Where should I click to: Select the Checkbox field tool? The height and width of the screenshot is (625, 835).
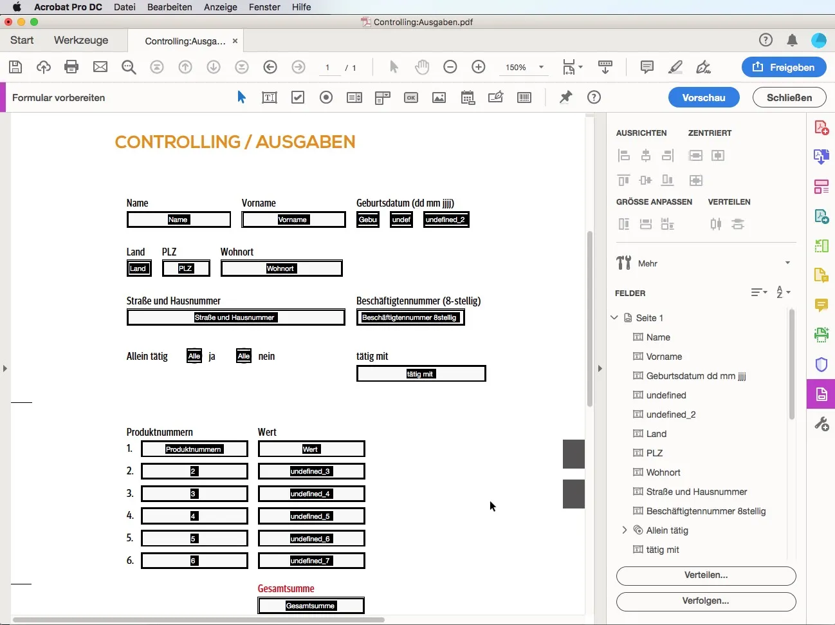coord(298,97)
